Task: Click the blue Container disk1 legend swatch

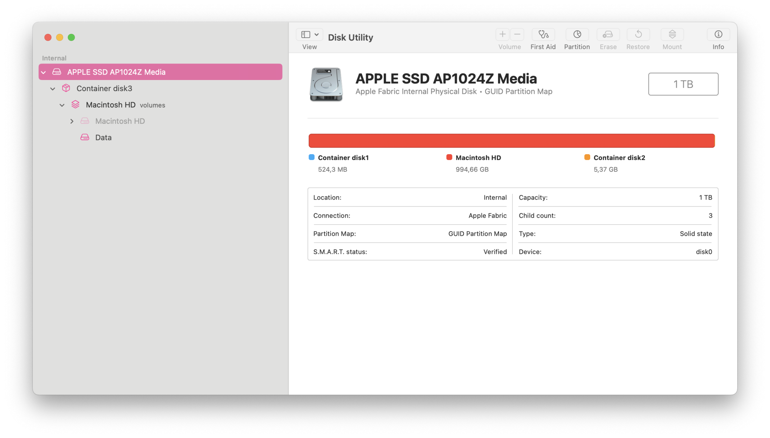Action: point(311,157)
